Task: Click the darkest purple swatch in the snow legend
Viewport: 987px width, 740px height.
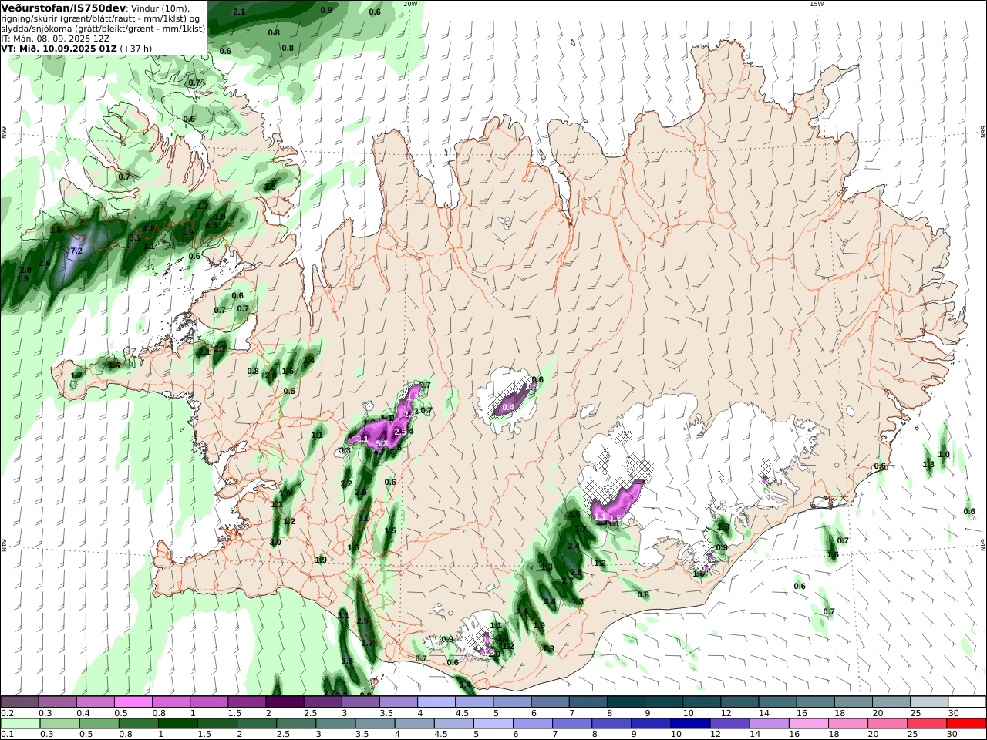Action: pos(285,702)
